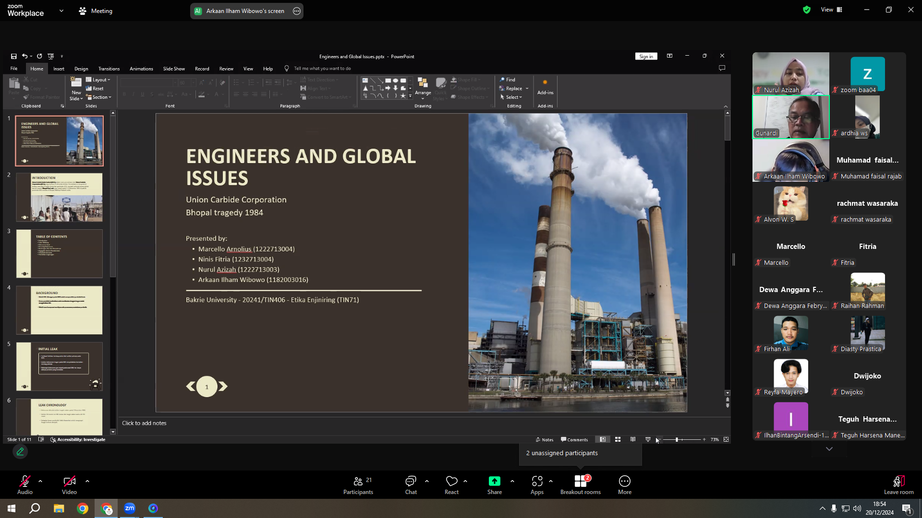
Task: Click the 73% zoom level
Action: point(715,439)
